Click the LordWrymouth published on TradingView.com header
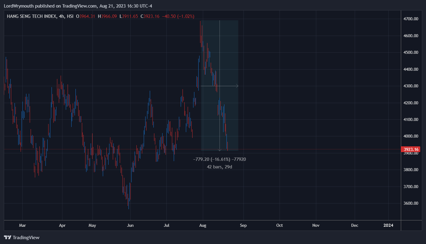Viewport: 426px width, 244px height. tap(78, 6)
